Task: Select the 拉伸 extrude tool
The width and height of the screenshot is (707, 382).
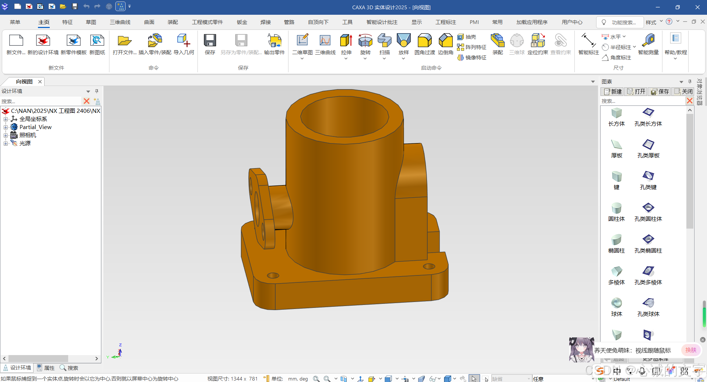Action: click(346, 41)
